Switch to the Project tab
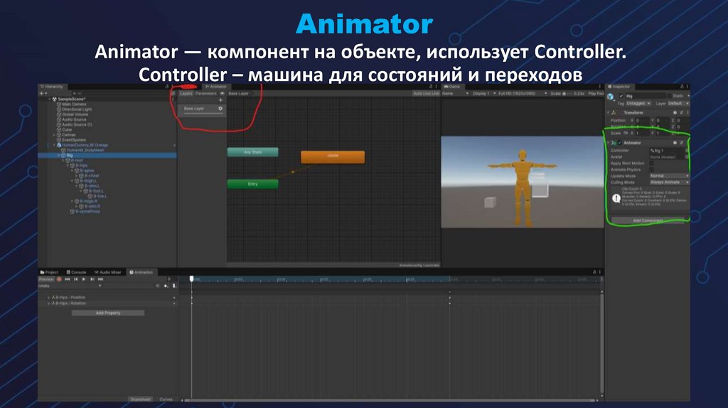Screen dimensions: 728x408 click(x=49, y=272)
